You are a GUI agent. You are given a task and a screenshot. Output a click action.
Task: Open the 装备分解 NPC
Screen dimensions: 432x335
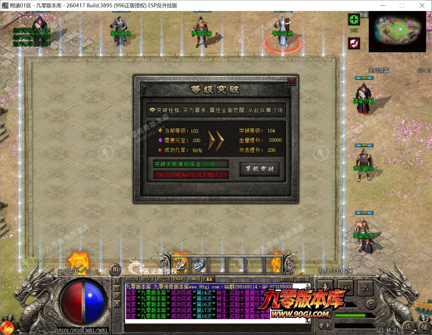click(x=363, y=98)
